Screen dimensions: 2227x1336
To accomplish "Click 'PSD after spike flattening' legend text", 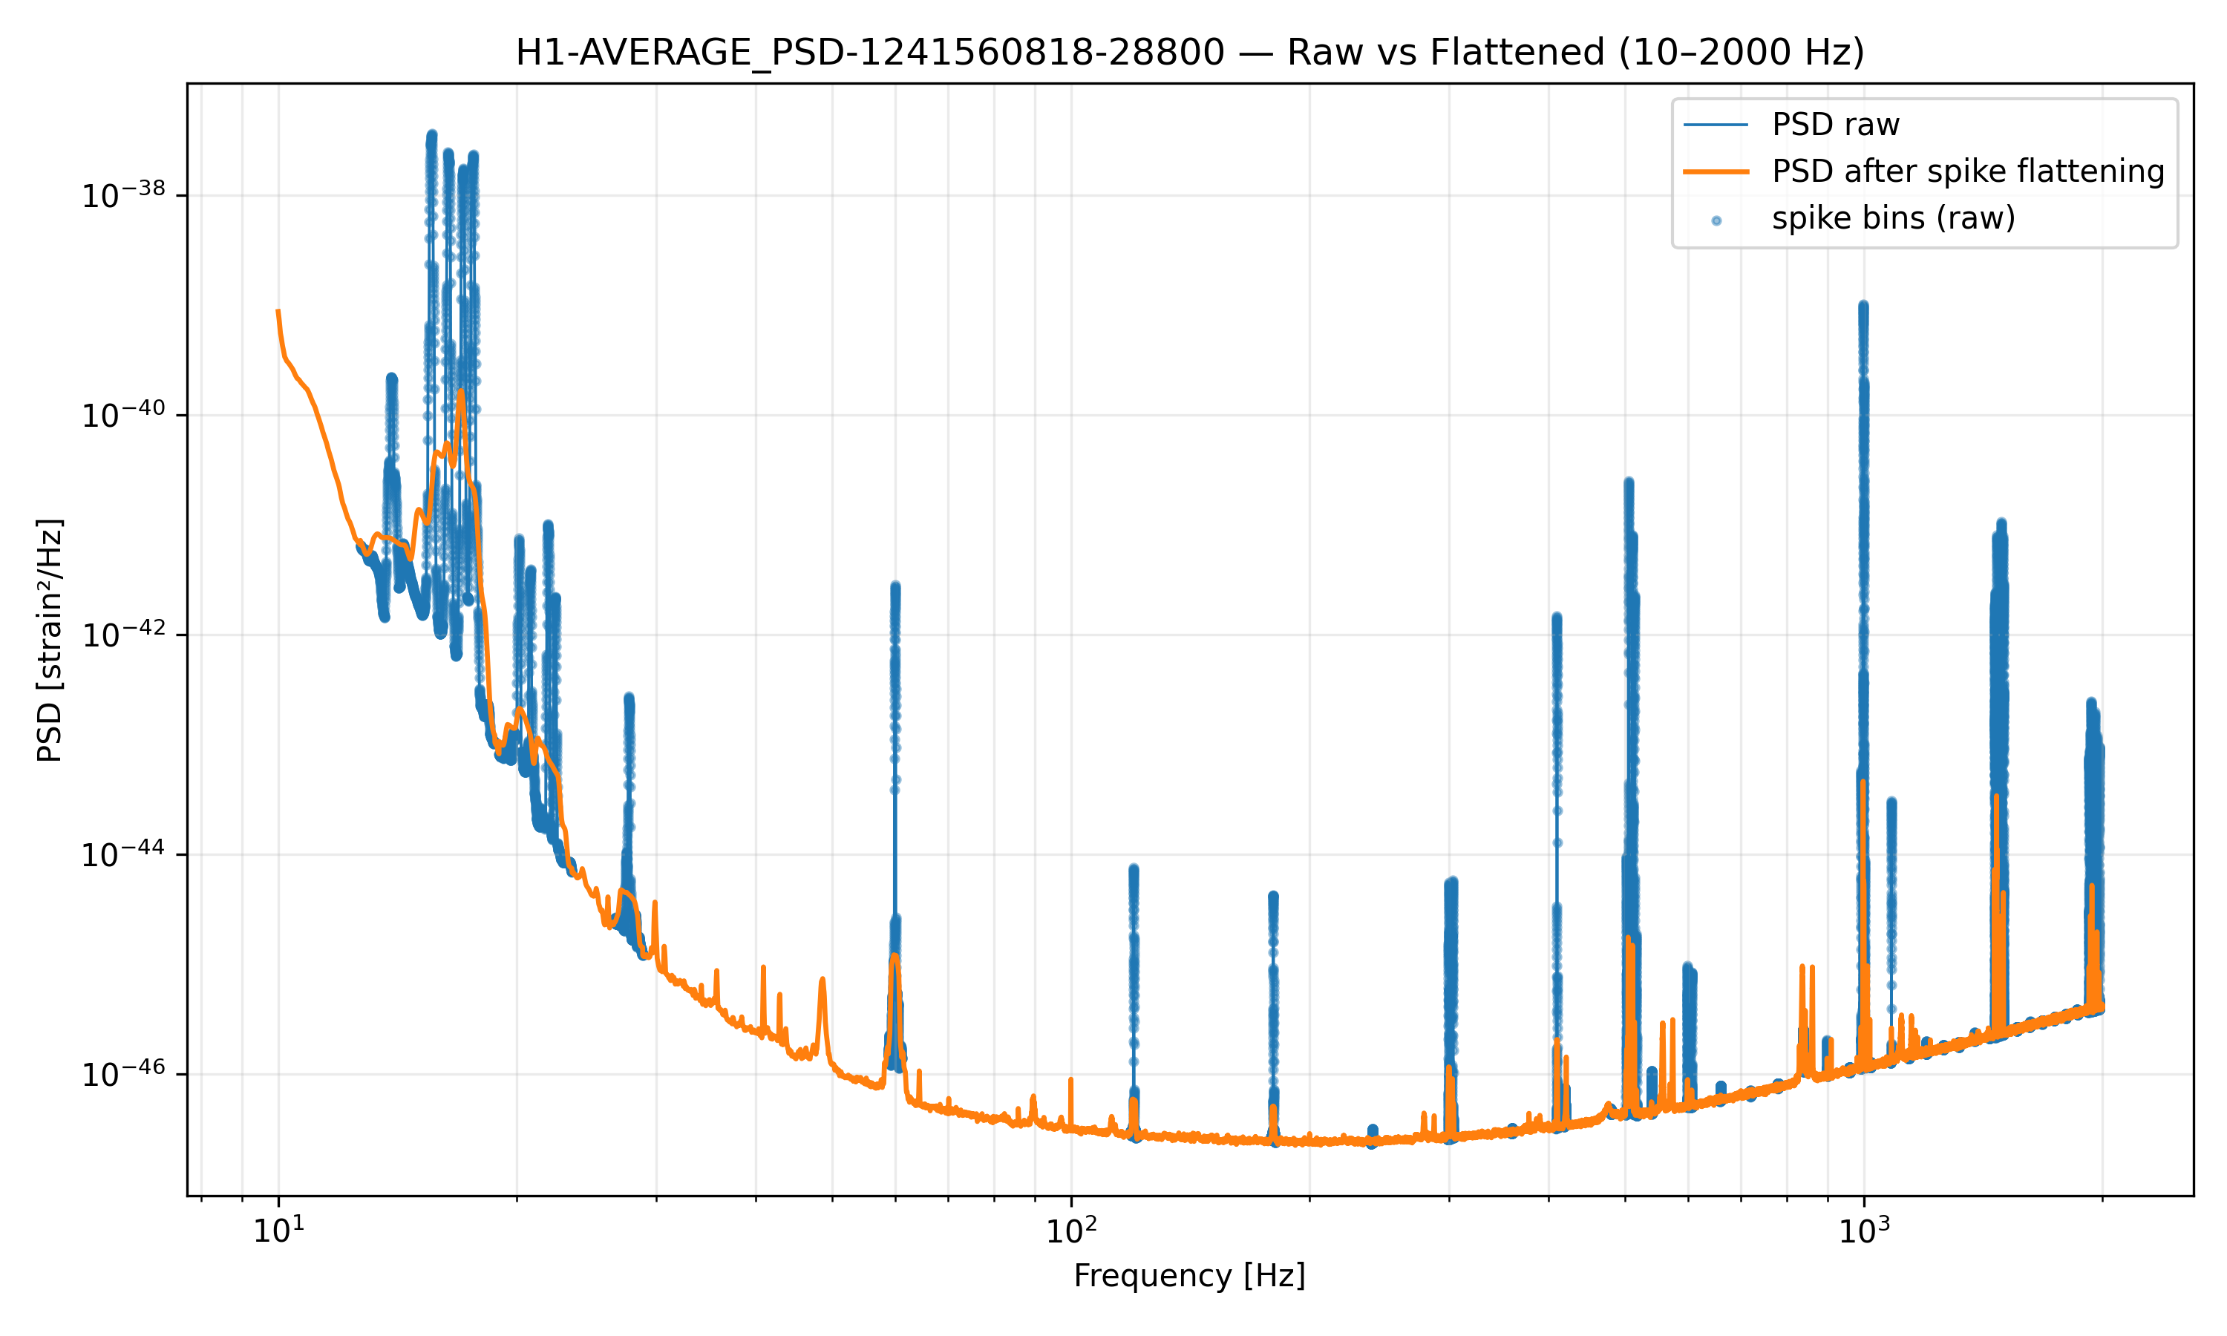I will click(x=1967, y=171).
